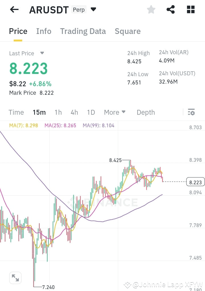Tap the star to favorite ARUSDT

point(151,9)
